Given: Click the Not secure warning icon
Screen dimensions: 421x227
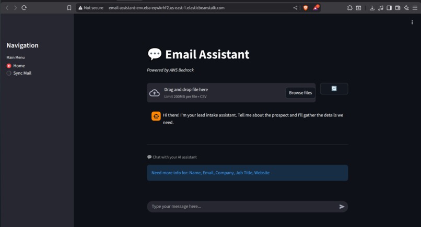Looking at the screenshot, I should point(80,8).
